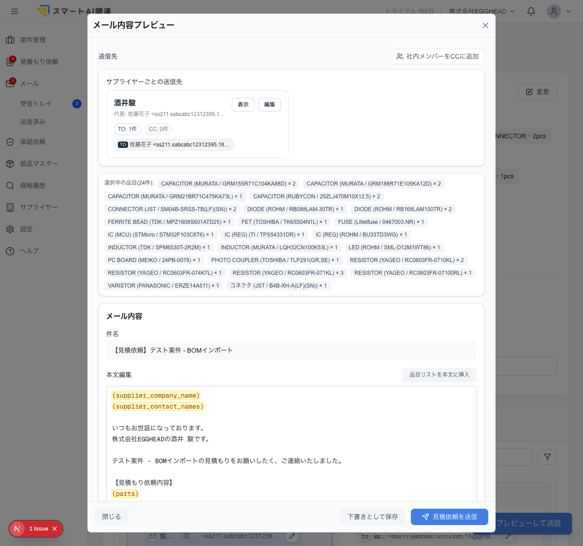This screenshot has width=583, height=546.
Task: Open the hamburger menu icon
Action: click(x=15, y=11)
